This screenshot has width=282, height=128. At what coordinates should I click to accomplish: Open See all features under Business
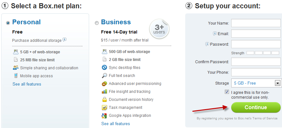point(116,124)
